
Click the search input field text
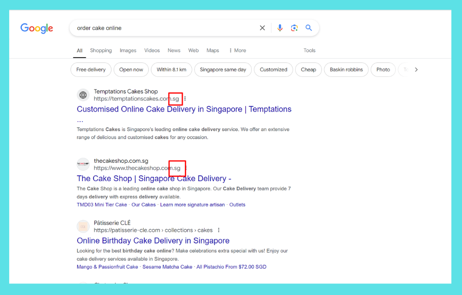[99, 28]
